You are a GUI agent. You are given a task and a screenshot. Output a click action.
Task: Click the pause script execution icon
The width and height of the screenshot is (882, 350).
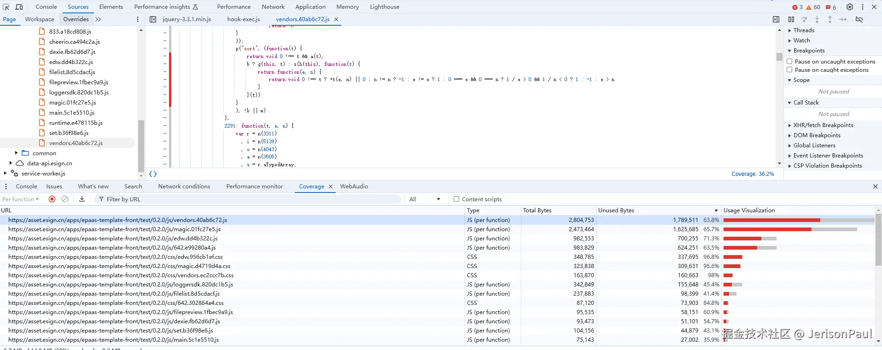(791, 19)
